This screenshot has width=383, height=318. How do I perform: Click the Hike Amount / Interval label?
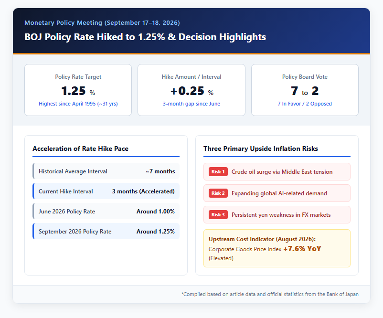(x=191, y=77)
